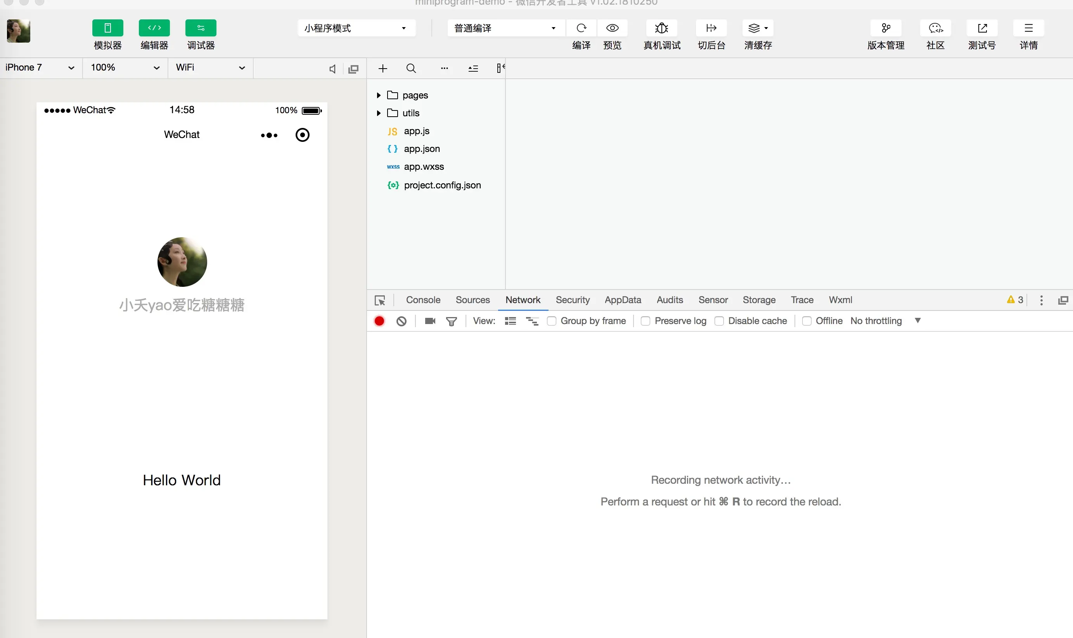The image size is (1073, 638).
Task: Toggle the Offline checkbox
Action: [x=806, y=321]
